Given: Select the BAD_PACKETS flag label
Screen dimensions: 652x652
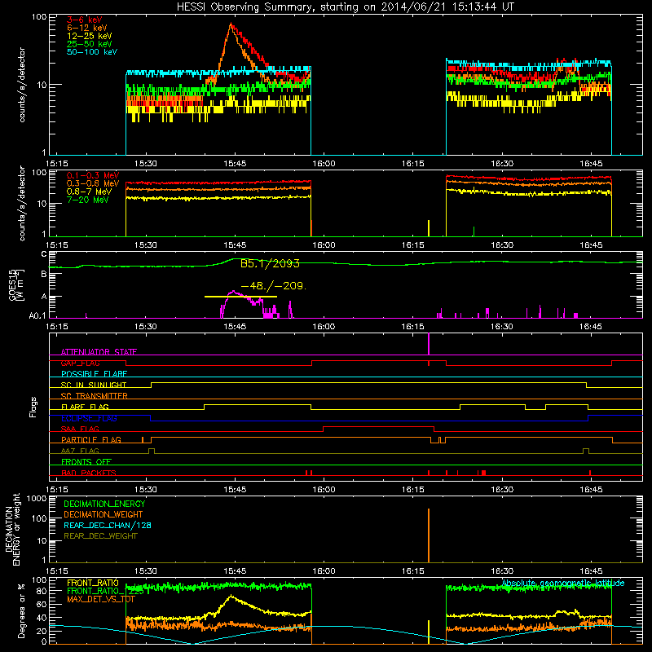Looking at the screenshot, I should (x=89, y=473).
